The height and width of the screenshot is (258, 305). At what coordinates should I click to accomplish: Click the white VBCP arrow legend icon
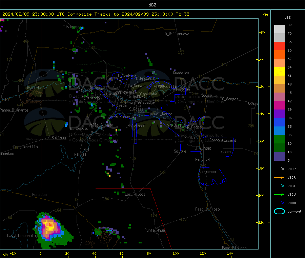279,169
